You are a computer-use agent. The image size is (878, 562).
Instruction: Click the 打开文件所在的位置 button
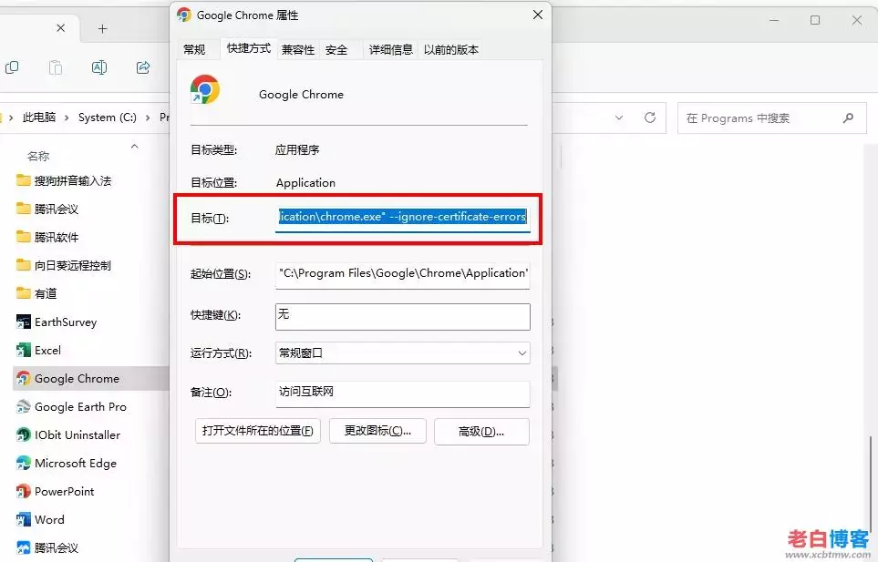click(256, 431)
